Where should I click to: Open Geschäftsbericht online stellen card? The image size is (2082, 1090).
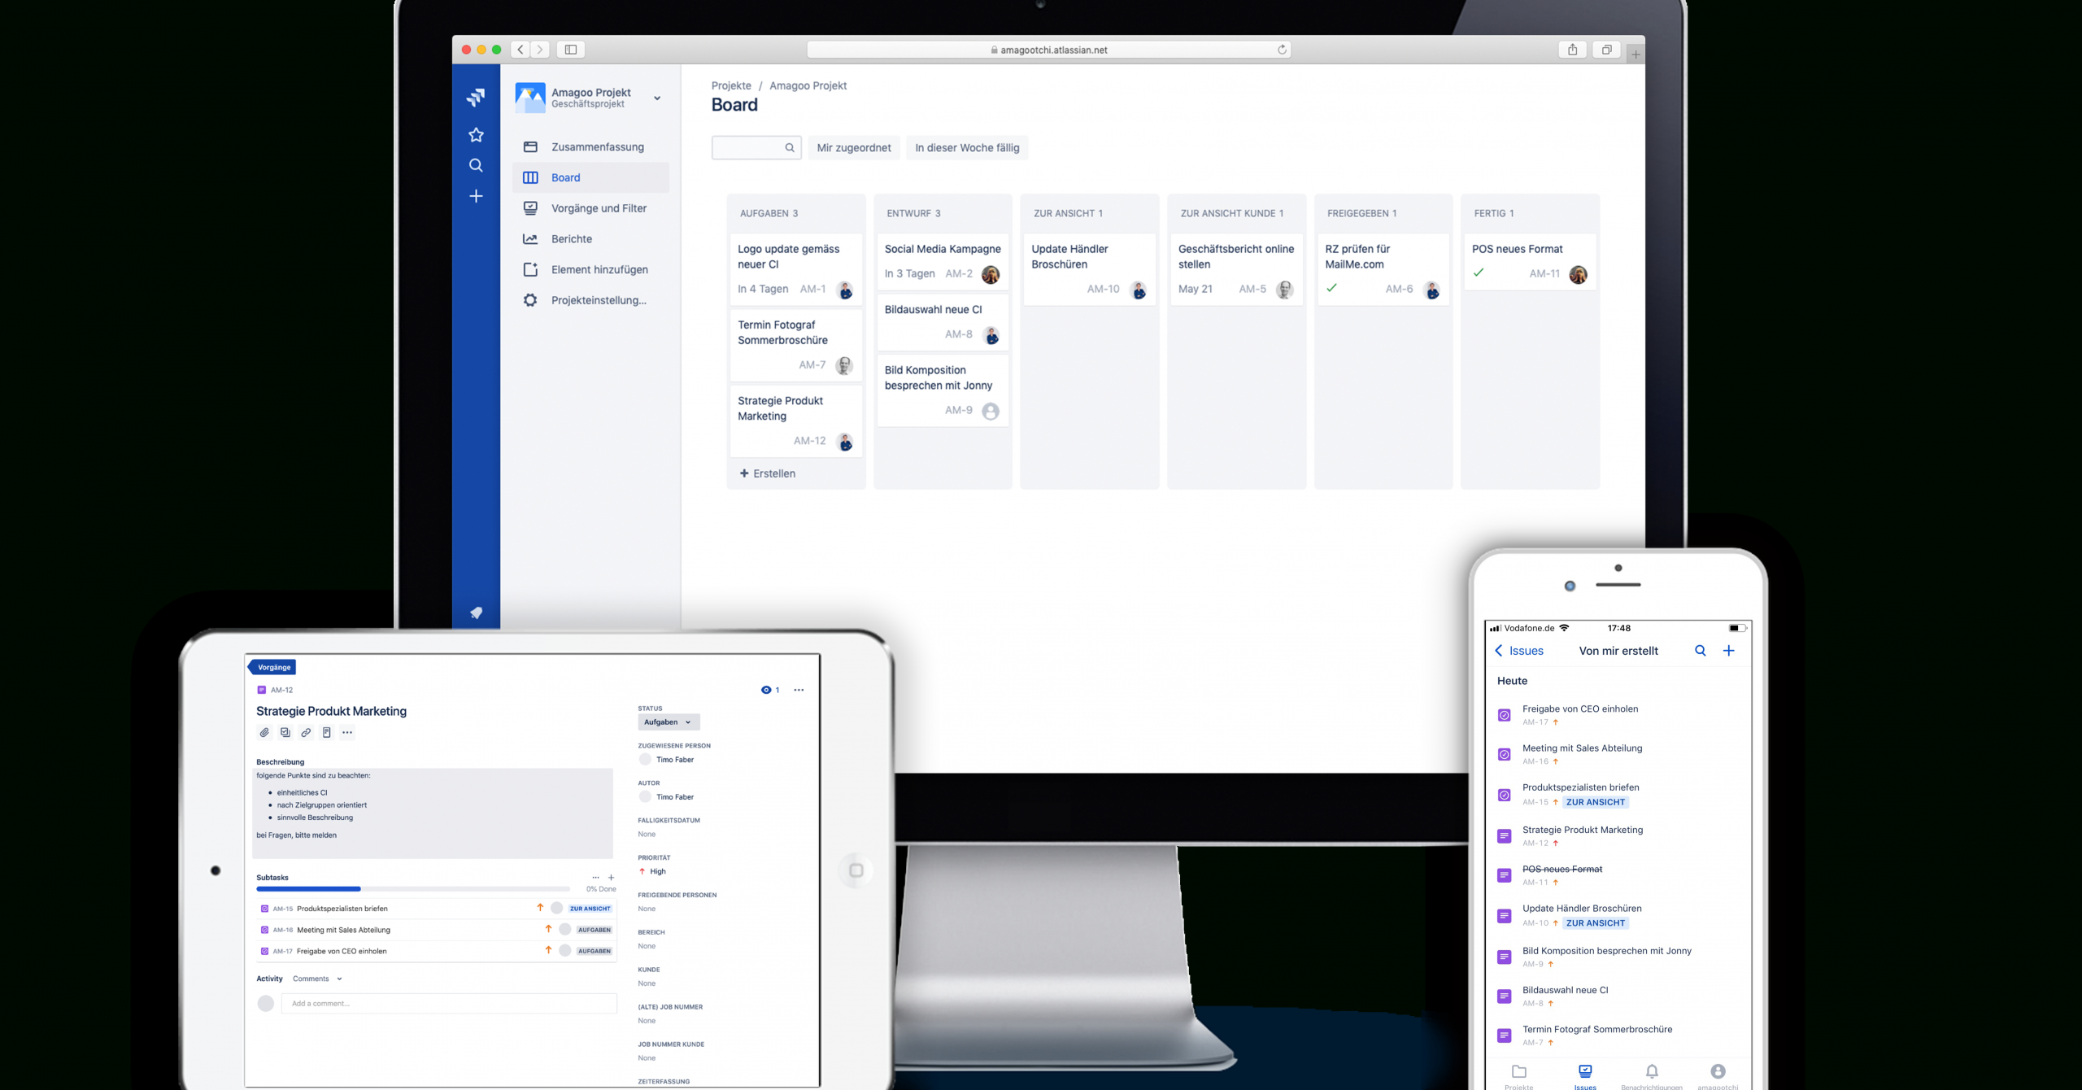tap(1236, 269)
